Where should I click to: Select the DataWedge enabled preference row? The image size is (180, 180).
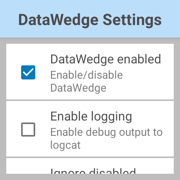click(90, 72)
